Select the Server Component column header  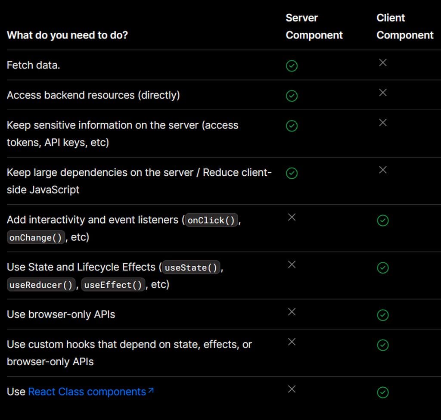pos(314,26)
